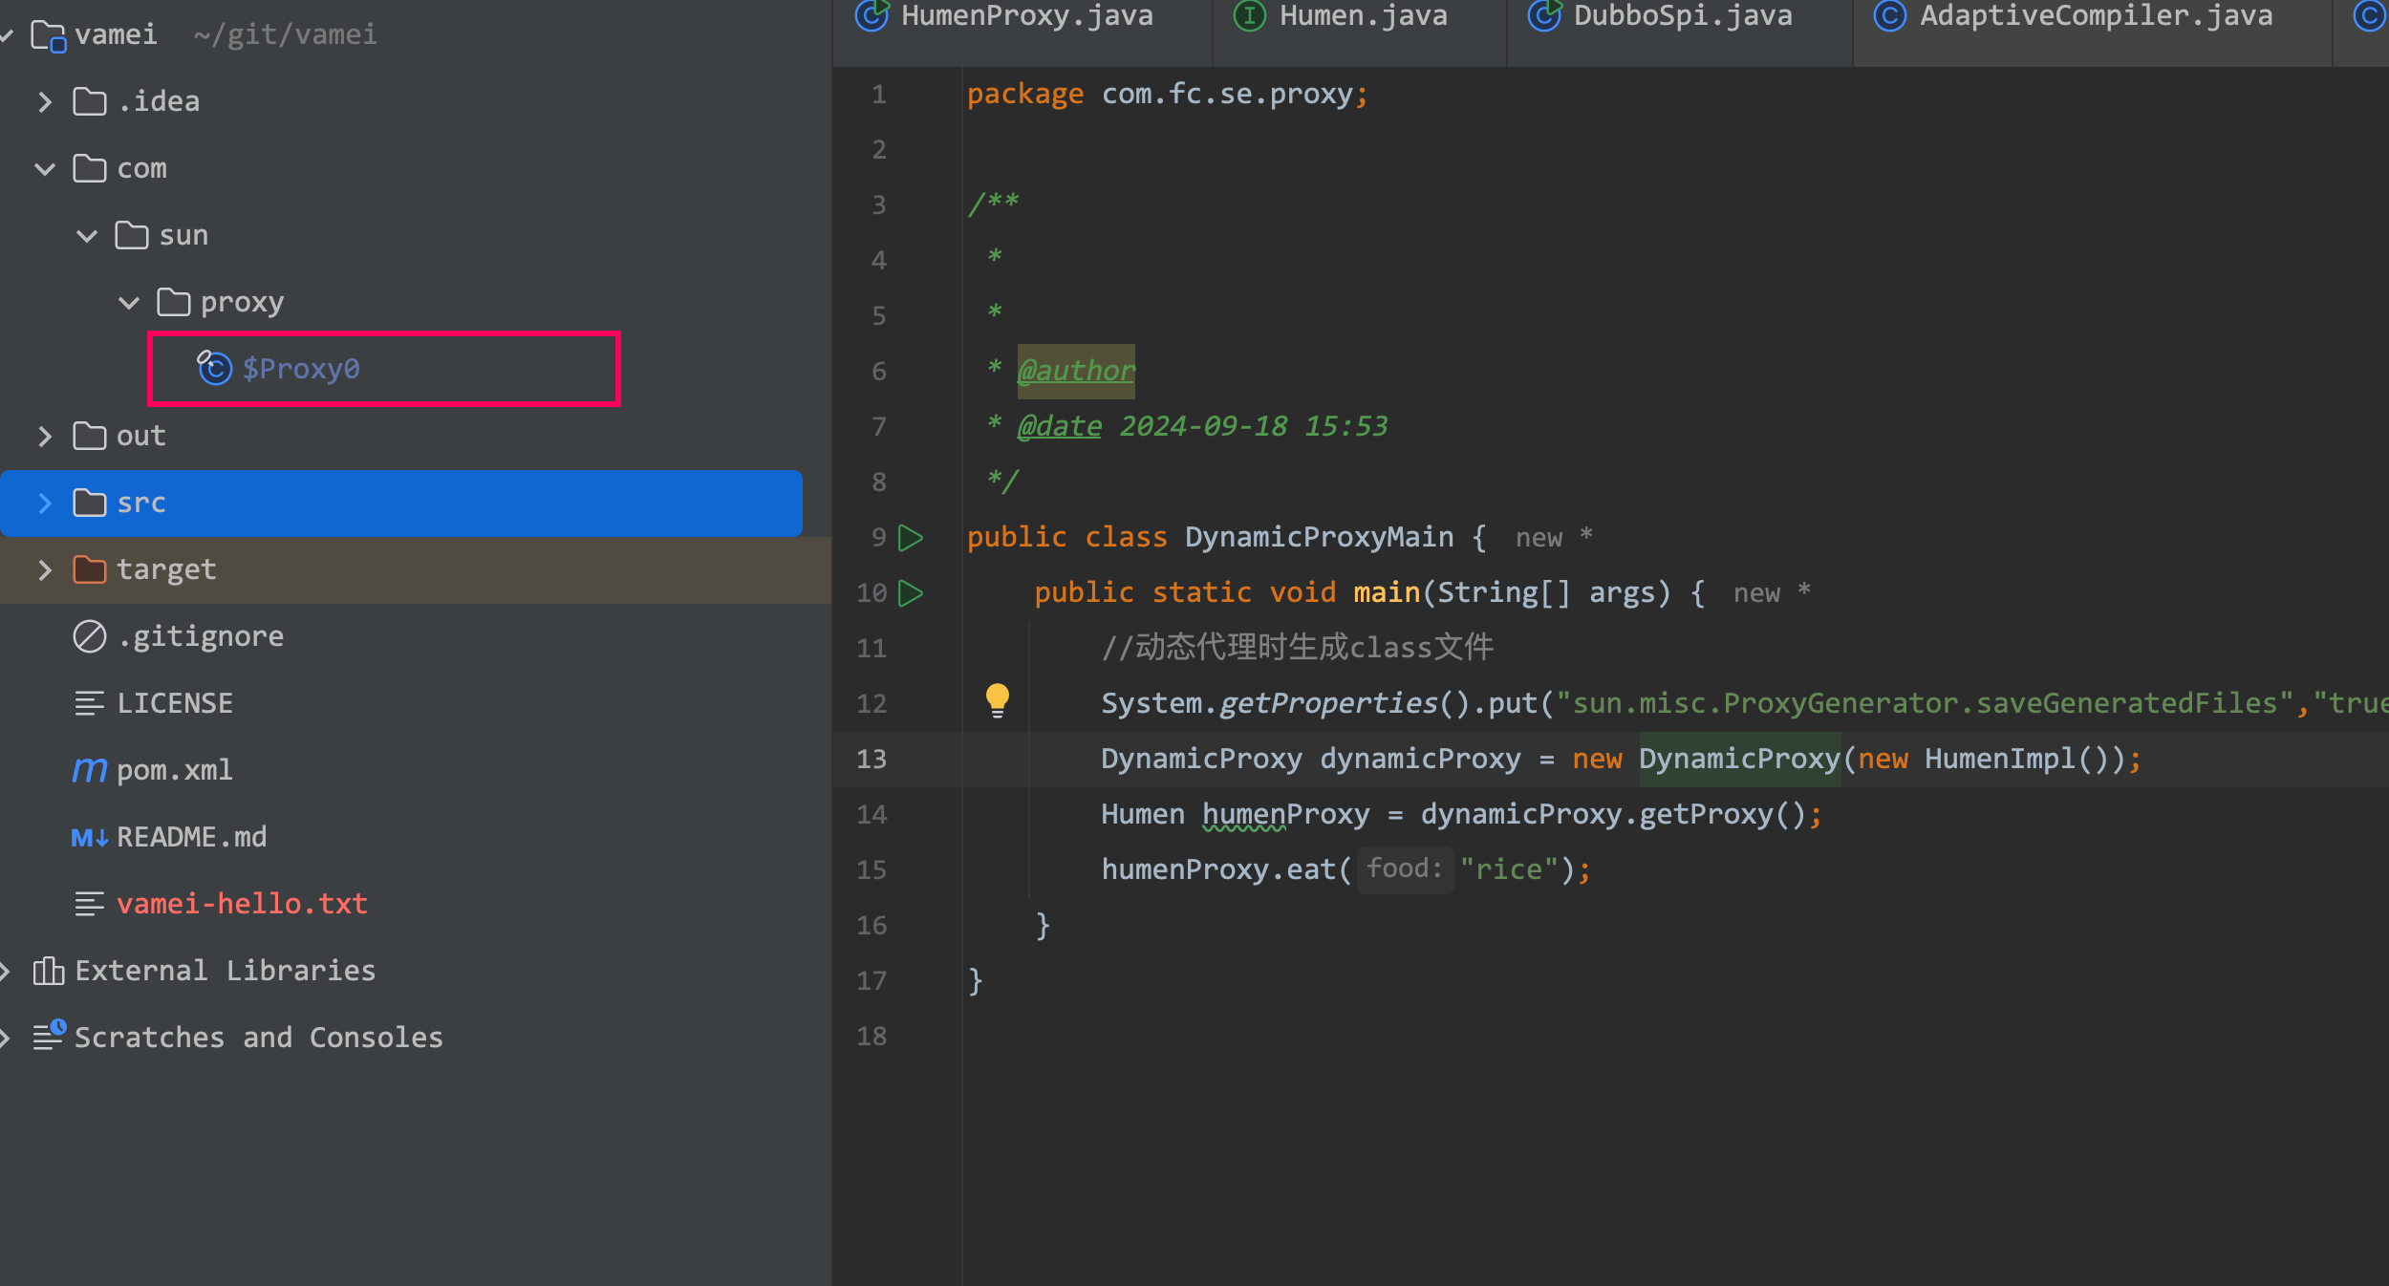Expand the target folder
2389x1286 pixels.
[x=45, y=570]
